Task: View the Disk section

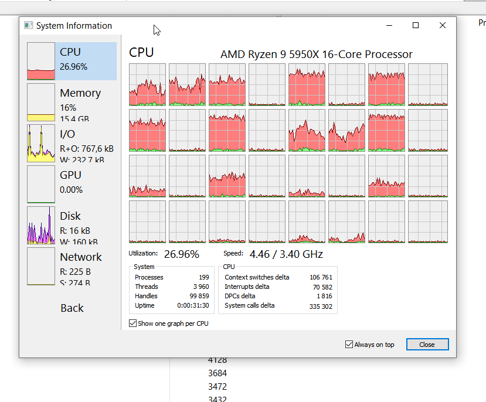Action: coord(72,225)
